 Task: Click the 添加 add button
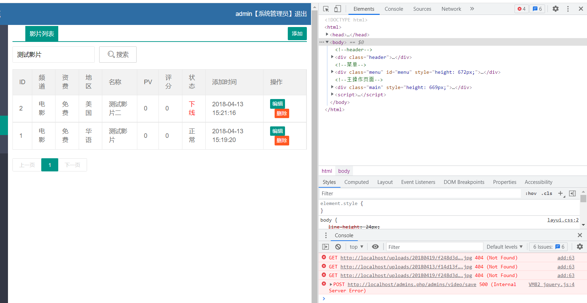pos(297,34)
